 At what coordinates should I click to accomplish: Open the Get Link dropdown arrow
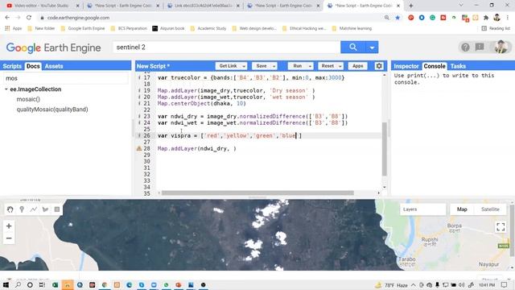pos(244,66)
